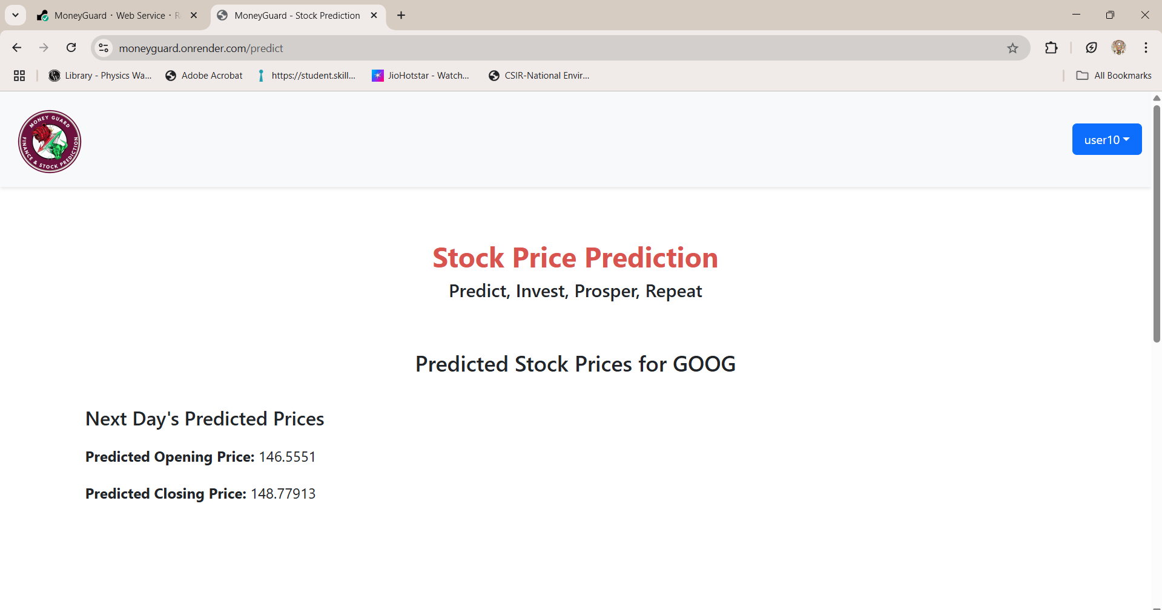Click the MoneyGuard round logo
Viewport: 1162px width, 610px height.
(x=50, y=142)
